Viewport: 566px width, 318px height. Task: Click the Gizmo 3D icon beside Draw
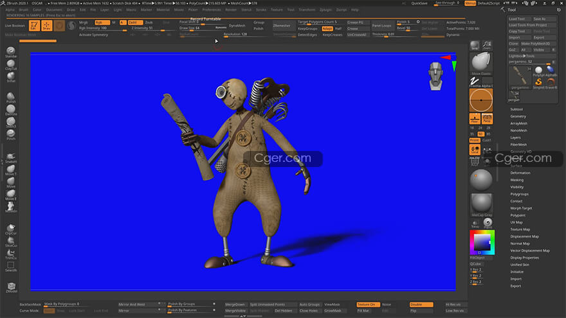(59, 26)
